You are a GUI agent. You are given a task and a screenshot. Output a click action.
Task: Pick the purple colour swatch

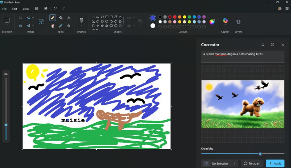tap(204, 17)
